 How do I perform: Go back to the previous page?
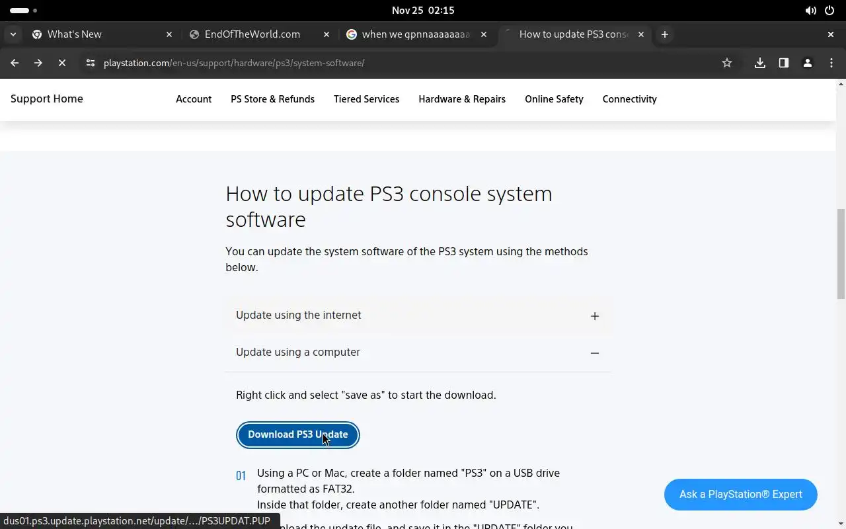[x=15, y=63]
